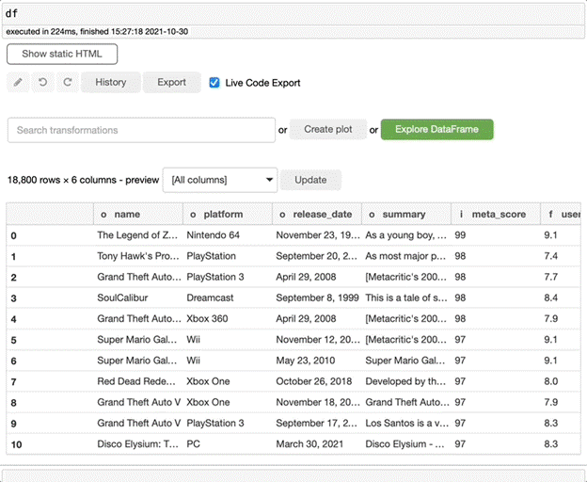Image resolution: width=587 pixels, height=482 pixels.
Task: Click the Explore DataFrame button
Action: click(436, 130)
